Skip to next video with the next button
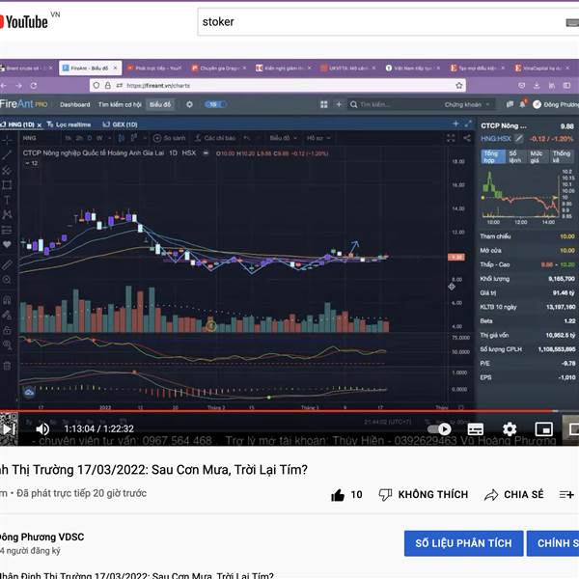This screenshot has height=579, width=579. [9, 428]
